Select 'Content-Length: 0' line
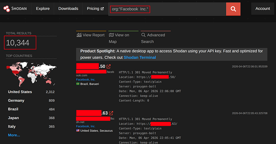This screenshot has height=144, width=276. click(x=134, y=101)
